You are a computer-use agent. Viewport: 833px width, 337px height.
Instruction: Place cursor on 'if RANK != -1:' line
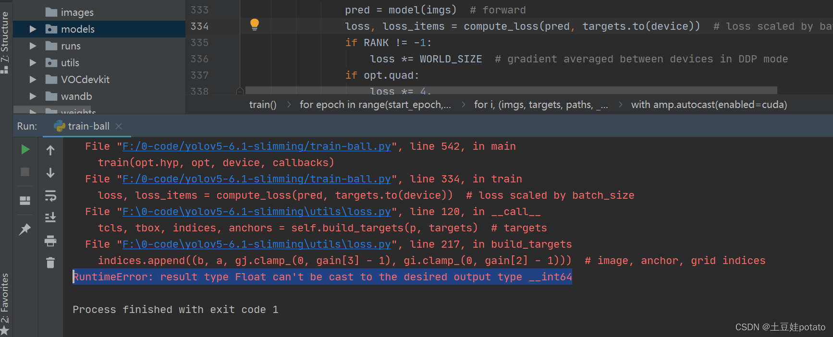pos(388,43)
